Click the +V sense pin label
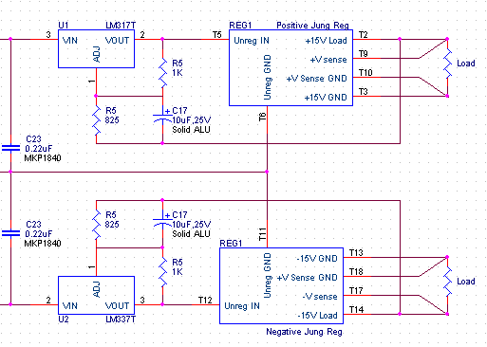This screenshot has height=347, width=487. [x=328, y=60]
